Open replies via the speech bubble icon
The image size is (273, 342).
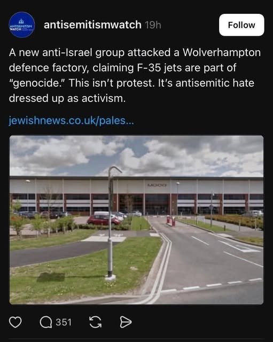click(x=46, y=322)
